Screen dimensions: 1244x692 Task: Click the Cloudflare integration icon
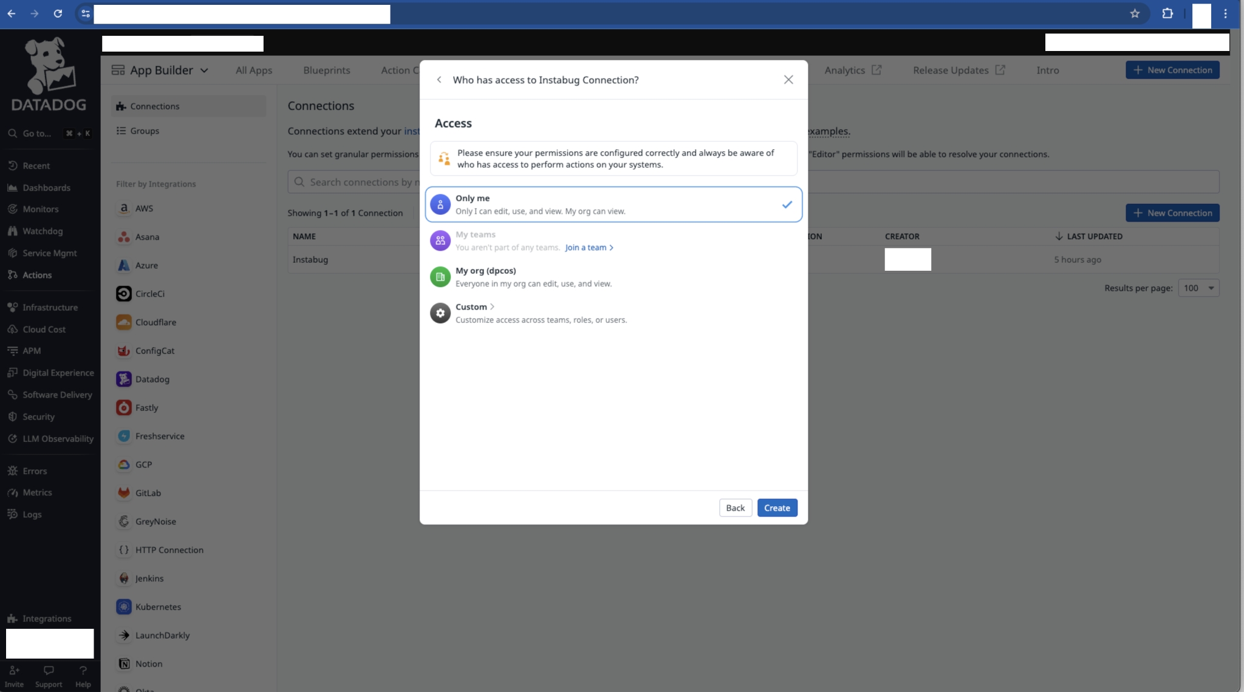[x=124, y=322]
